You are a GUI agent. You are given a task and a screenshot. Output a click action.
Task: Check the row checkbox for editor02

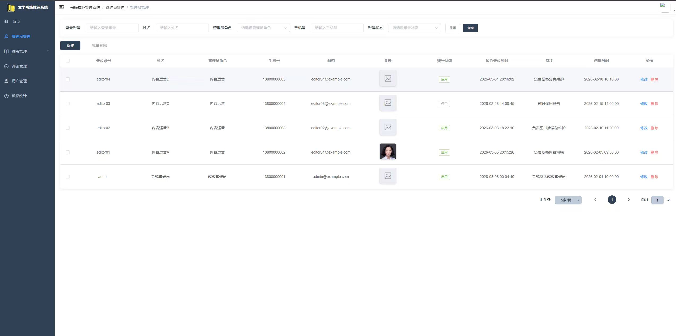(68, 128)
